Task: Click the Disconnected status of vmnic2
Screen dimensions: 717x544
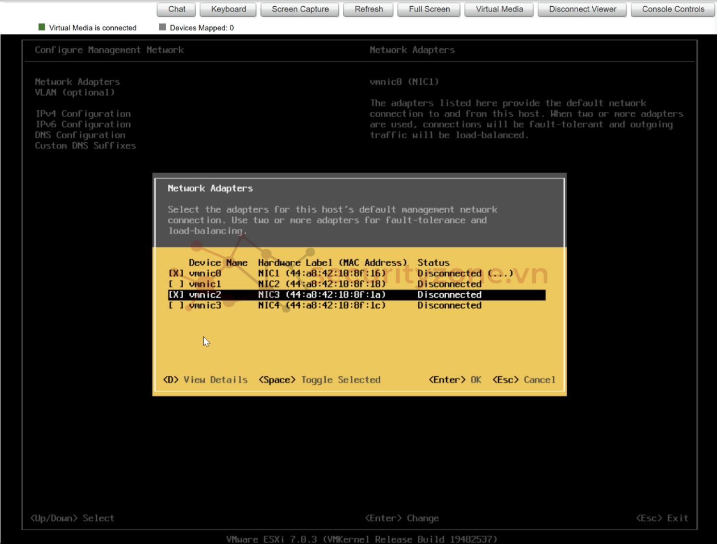Action: point(450,295)
